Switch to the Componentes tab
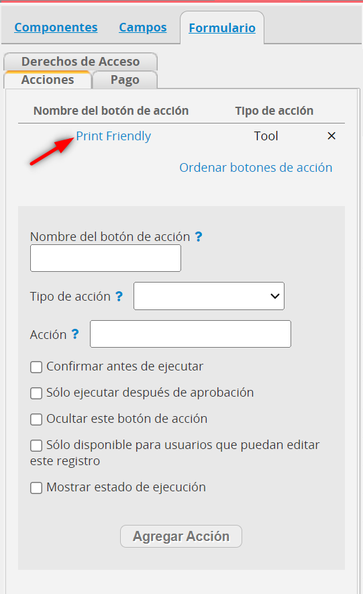The height and width of the screenshot is (594, 363). (56, 28)
